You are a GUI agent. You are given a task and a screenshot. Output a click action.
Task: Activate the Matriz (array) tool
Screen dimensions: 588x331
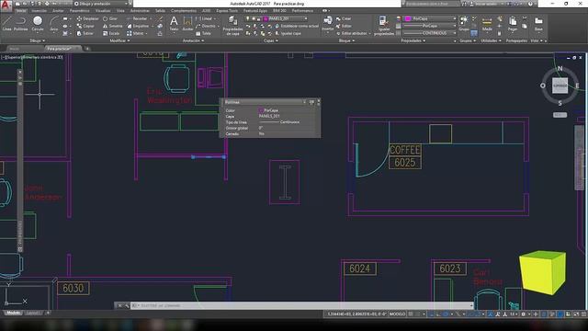(136, 33)
